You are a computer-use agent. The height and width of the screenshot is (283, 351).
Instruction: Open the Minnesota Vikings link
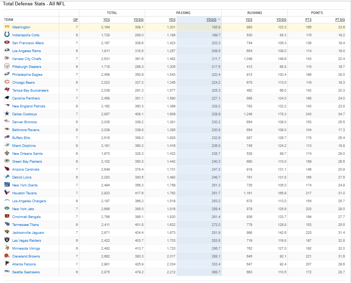26,248
